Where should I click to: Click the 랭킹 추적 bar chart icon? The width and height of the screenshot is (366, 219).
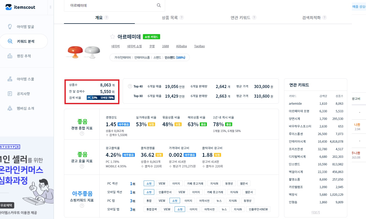pos(10,56)
